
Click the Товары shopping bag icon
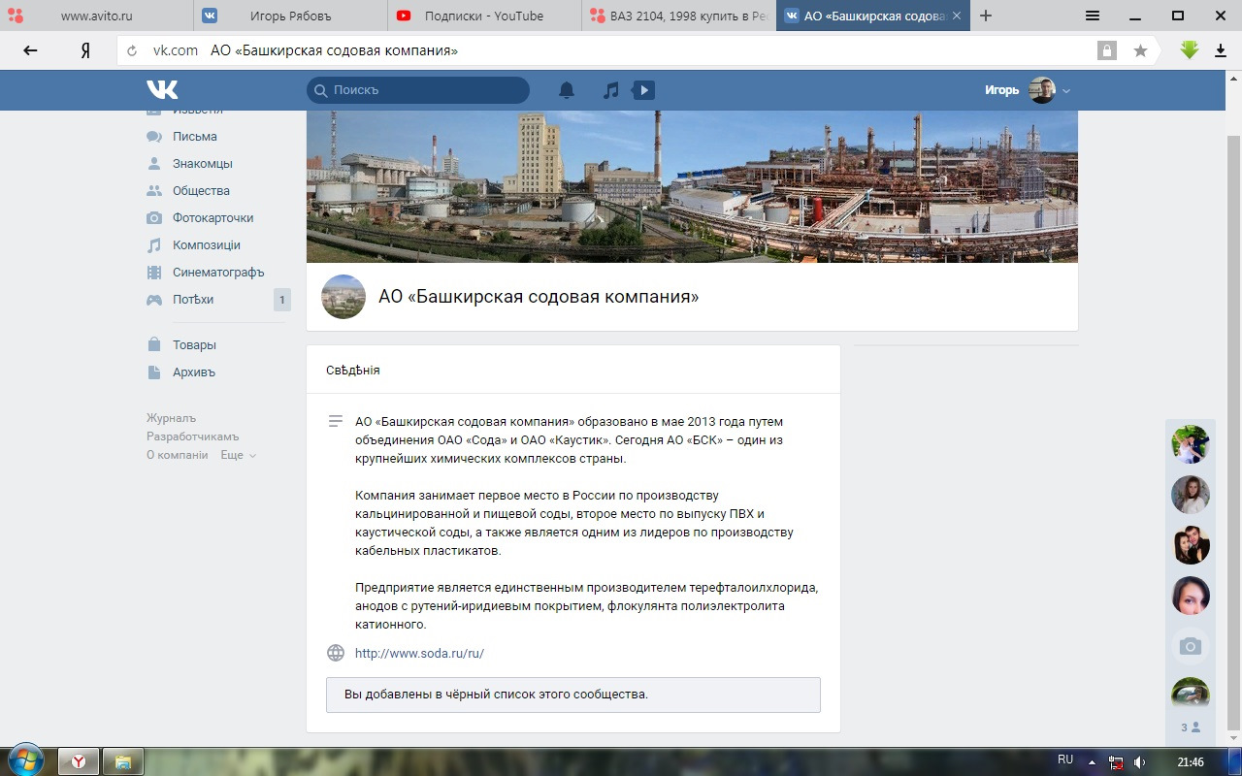click(154, 344)
